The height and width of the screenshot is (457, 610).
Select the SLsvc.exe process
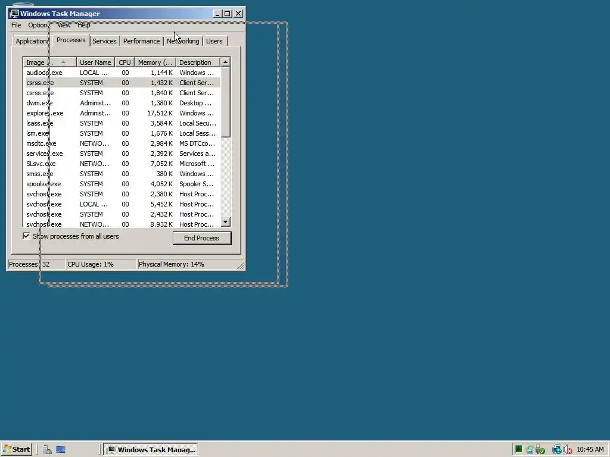[x=122, y=164]
